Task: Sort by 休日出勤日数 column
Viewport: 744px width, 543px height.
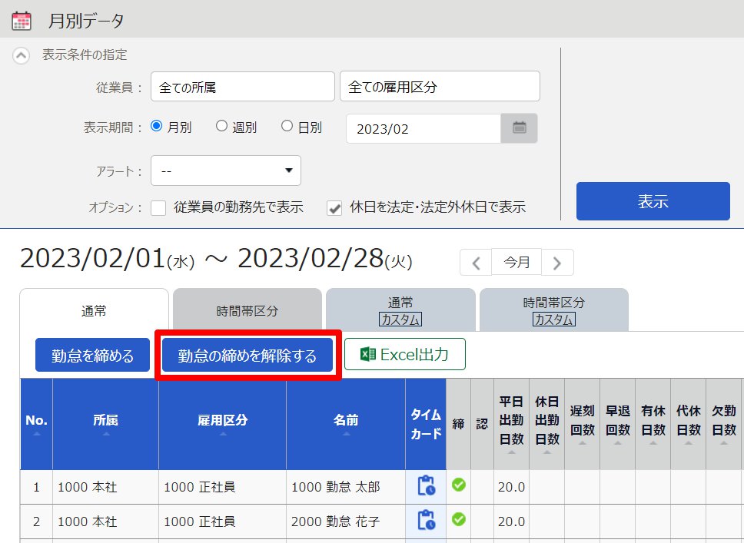Action: tap(546, 423)
